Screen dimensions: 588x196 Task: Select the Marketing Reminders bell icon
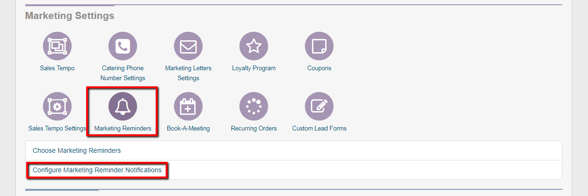123,106
